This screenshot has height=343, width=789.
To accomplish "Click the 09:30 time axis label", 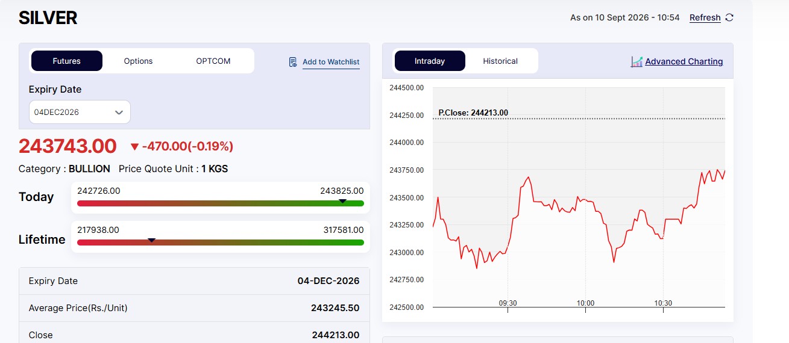I will [x=508, y=303].
